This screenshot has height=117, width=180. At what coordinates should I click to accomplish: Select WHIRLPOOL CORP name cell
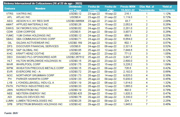click(28, 64)
